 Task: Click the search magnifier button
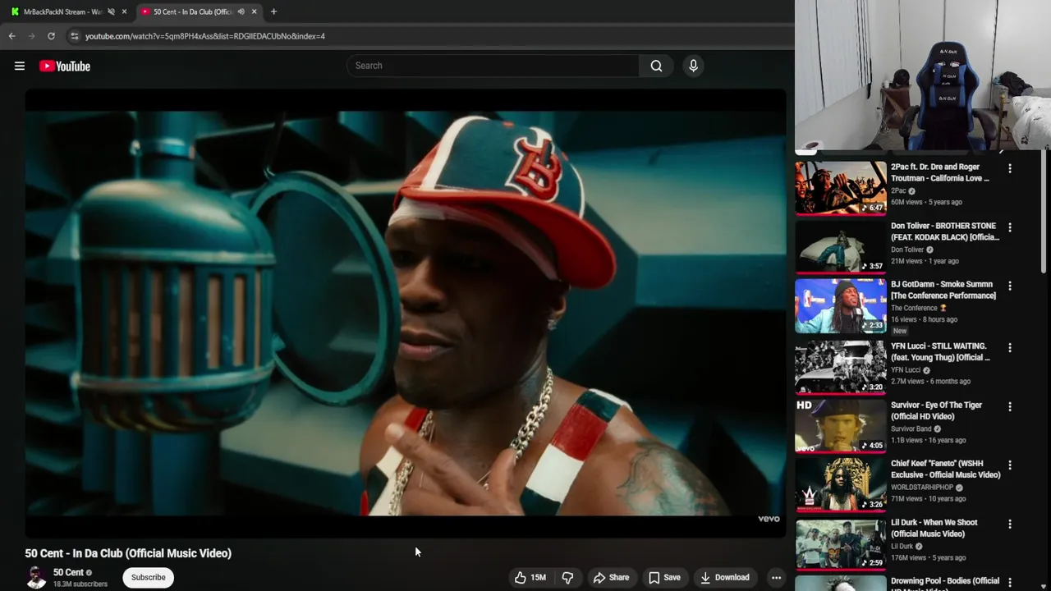point(656,66)
